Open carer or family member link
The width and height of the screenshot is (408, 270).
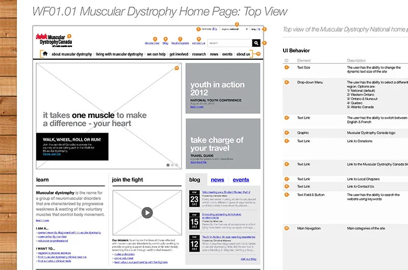click(53, 237)
